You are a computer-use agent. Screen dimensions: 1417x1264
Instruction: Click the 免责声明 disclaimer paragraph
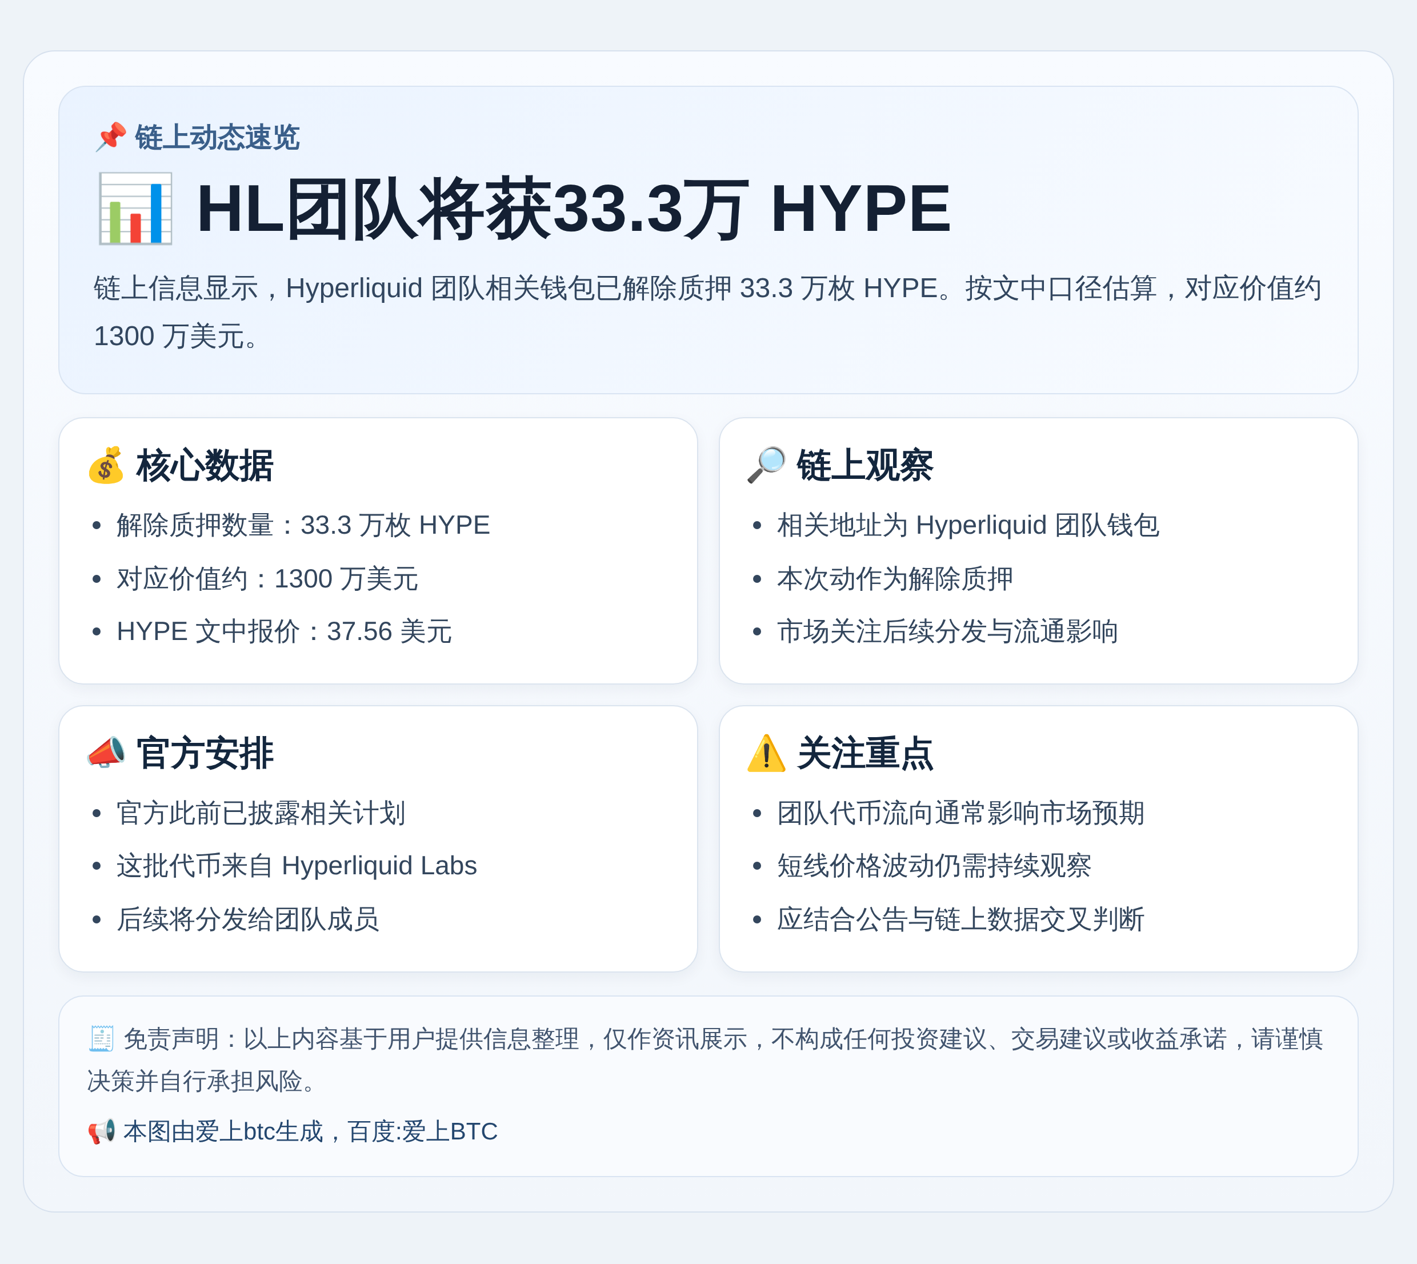[706, 1060]
